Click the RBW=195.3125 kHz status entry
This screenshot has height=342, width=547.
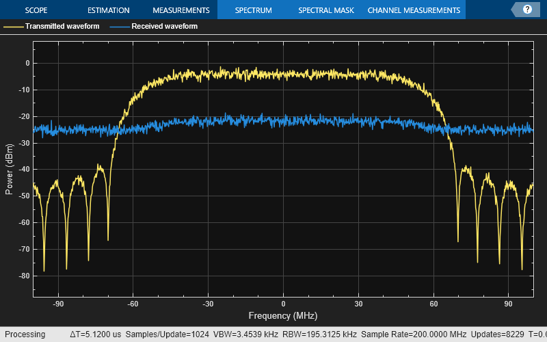[x=319, y=334]
